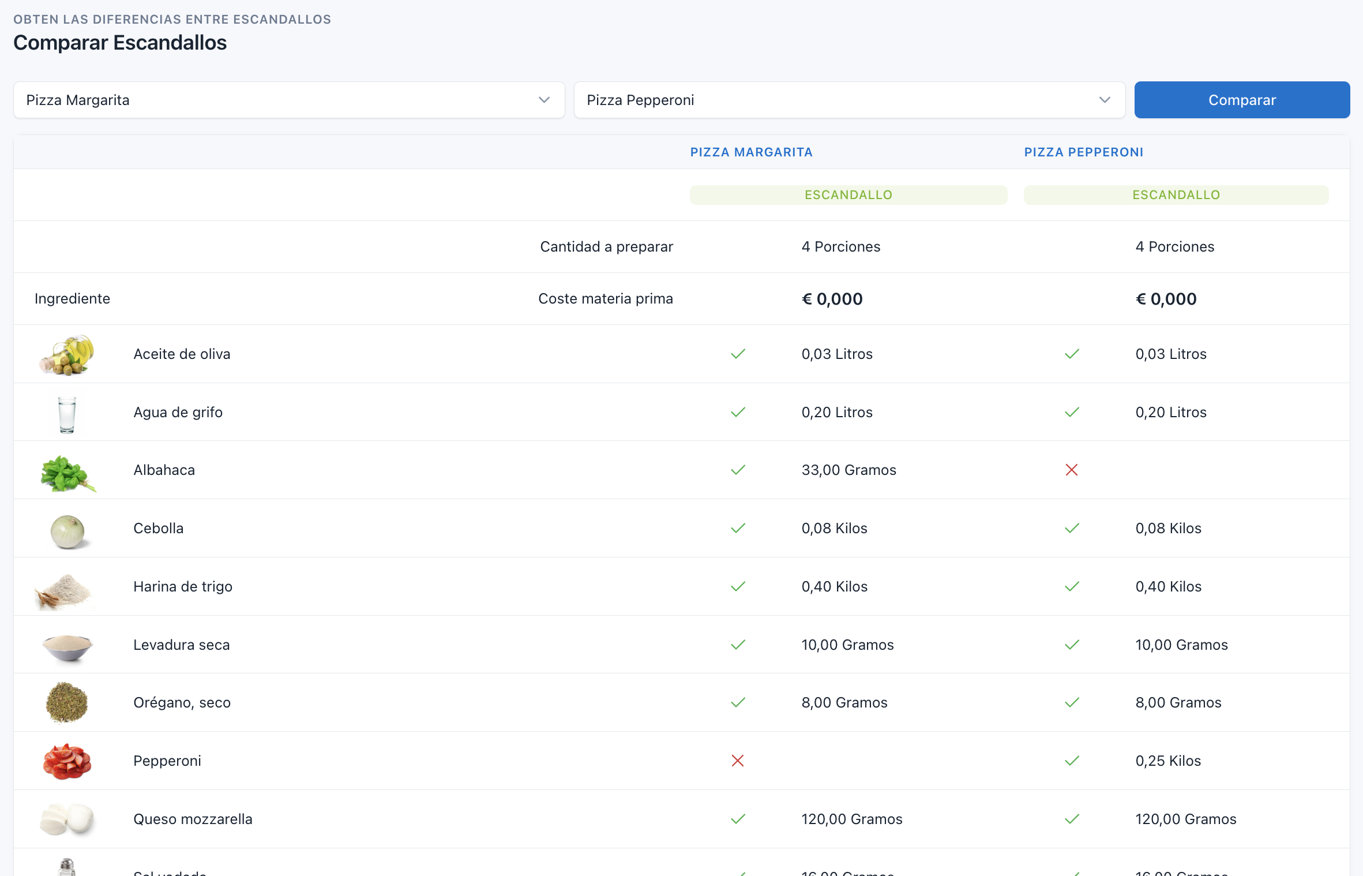Click the 0,25 Kilos Pepperoni value
The image size is (1363, 876).
pyautogui.click(x=1168, y=761)
